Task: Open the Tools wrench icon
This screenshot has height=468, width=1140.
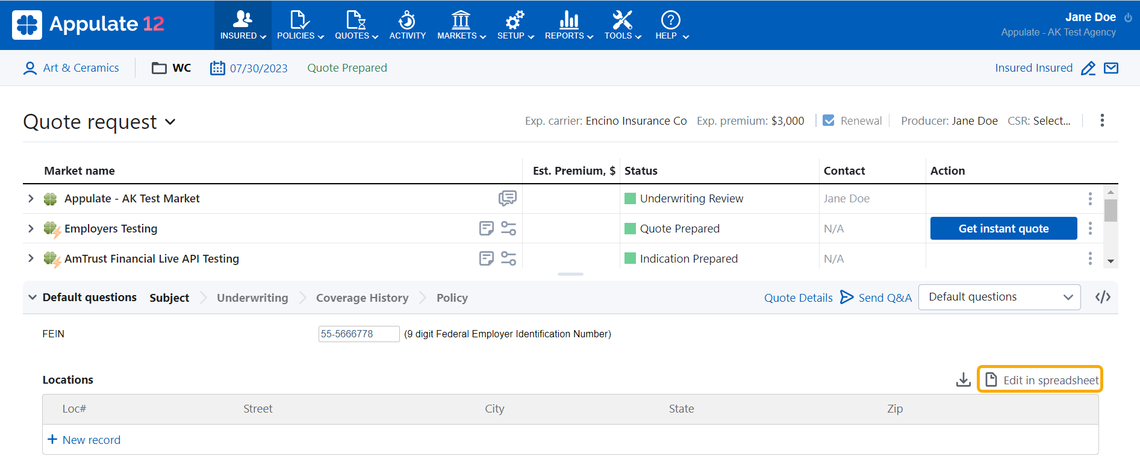Action: coord(622,19)
